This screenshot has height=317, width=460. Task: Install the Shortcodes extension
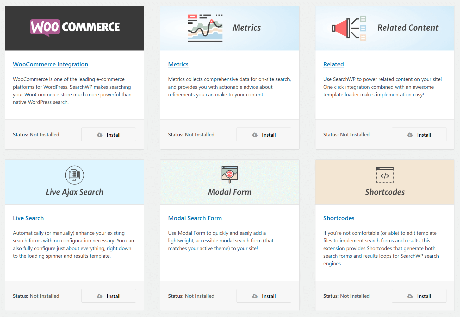tap(419, 296)
